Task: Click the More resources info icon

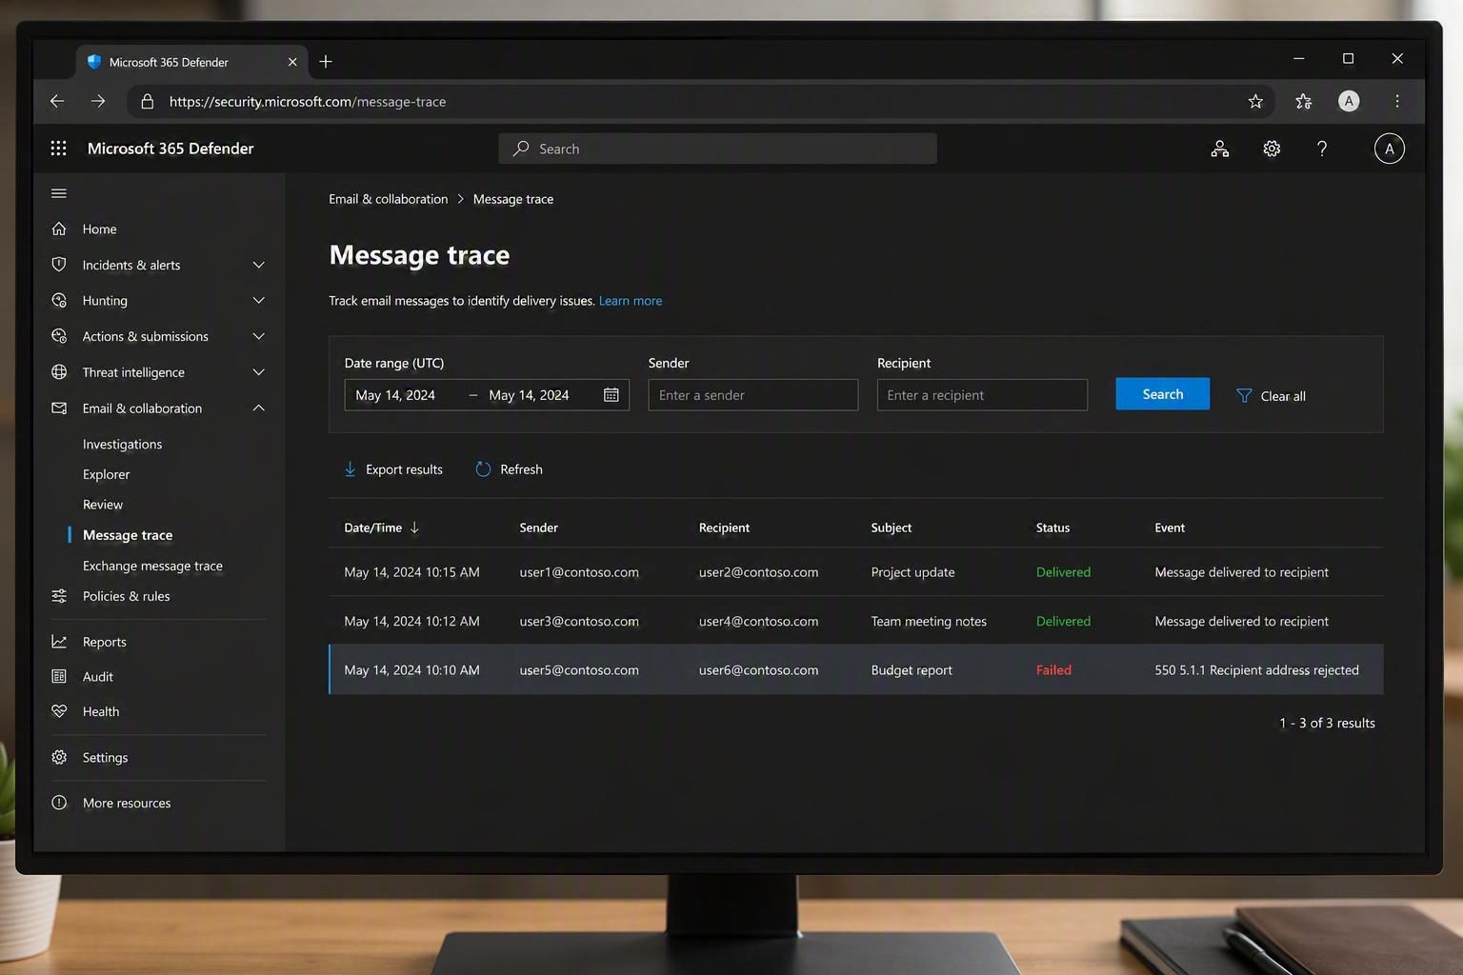Action: pos(59,803)
